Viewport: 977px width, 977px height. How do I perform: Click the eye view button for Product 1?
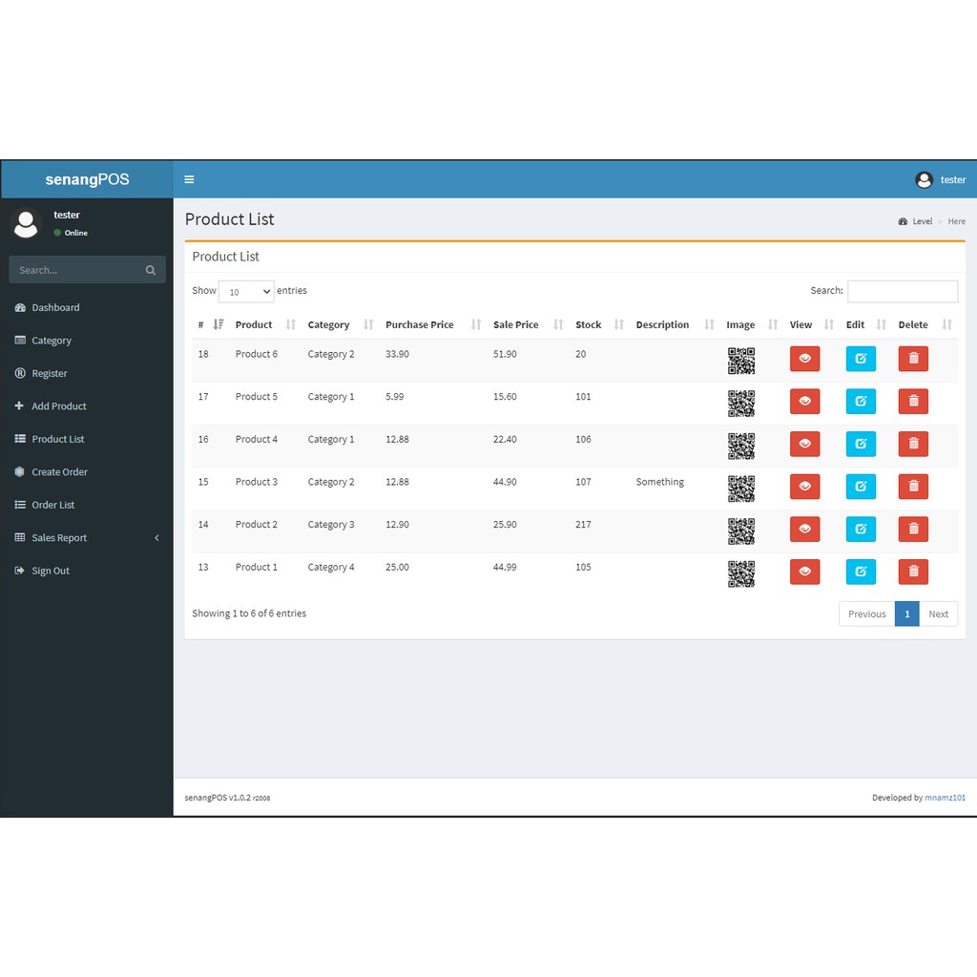(x=804, y=572)
